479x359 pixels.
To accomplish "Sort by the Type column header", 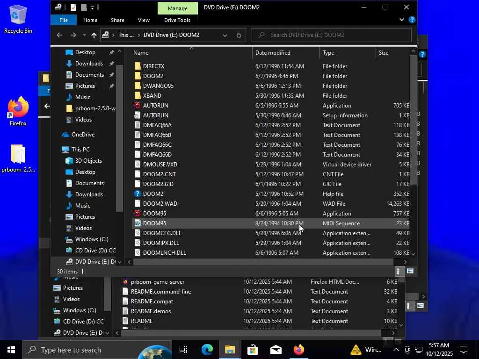I will tap(348, 52).
